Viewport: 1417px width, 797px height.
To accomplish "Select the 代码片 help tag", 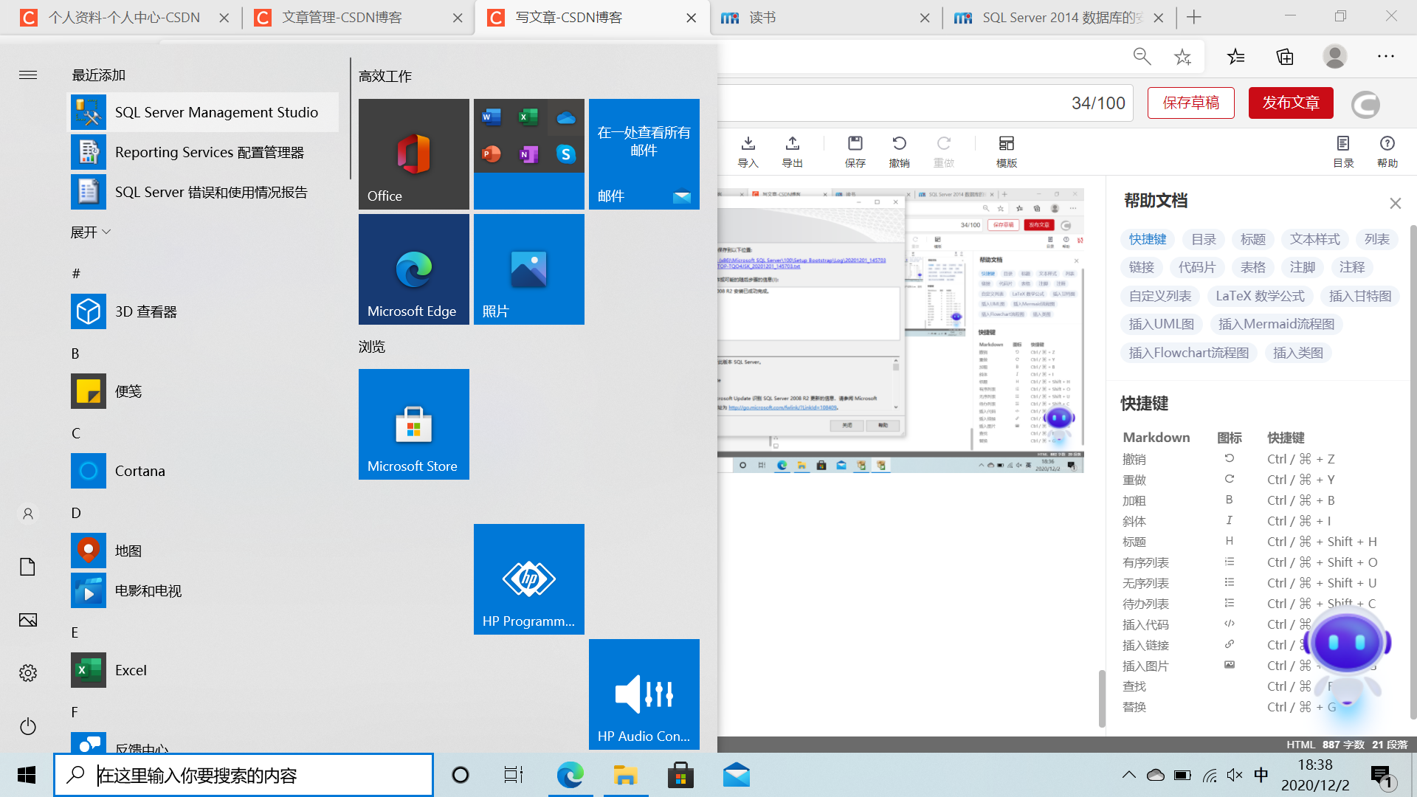I will pyautogui.click(x=1197, y=267).
